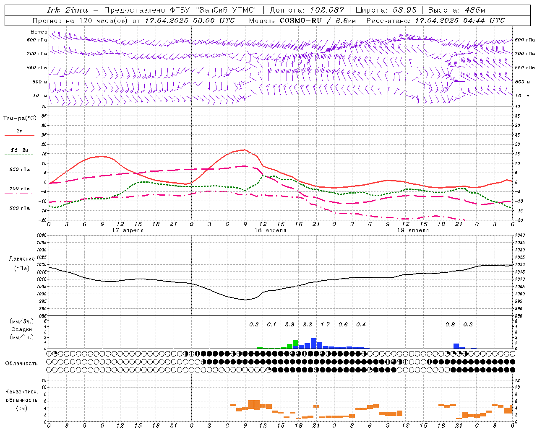Image resolution: width=537 pixels, height=429 pixels.
Task: Click the calculation time 17.04.2025 04:44 UTC
Action: click(x=460, y=21)
